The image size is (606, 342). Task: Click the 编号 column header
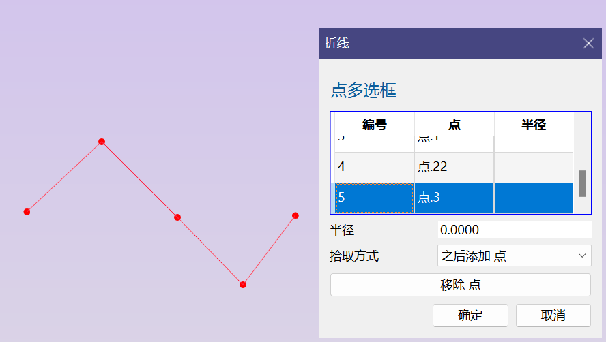[x=374, y=125]
